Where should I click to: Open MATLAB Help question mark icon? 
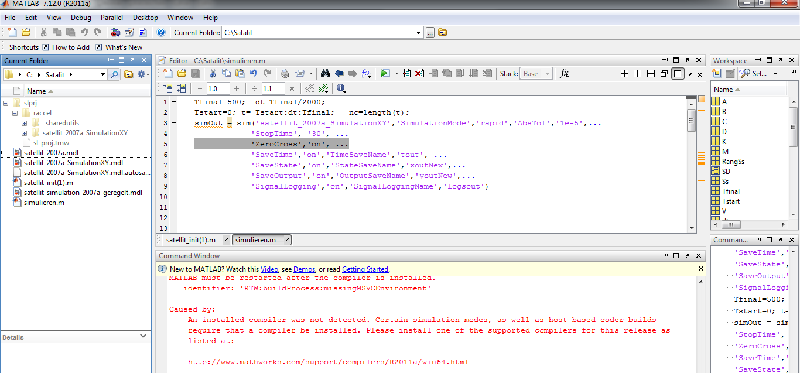click(161, 33)
